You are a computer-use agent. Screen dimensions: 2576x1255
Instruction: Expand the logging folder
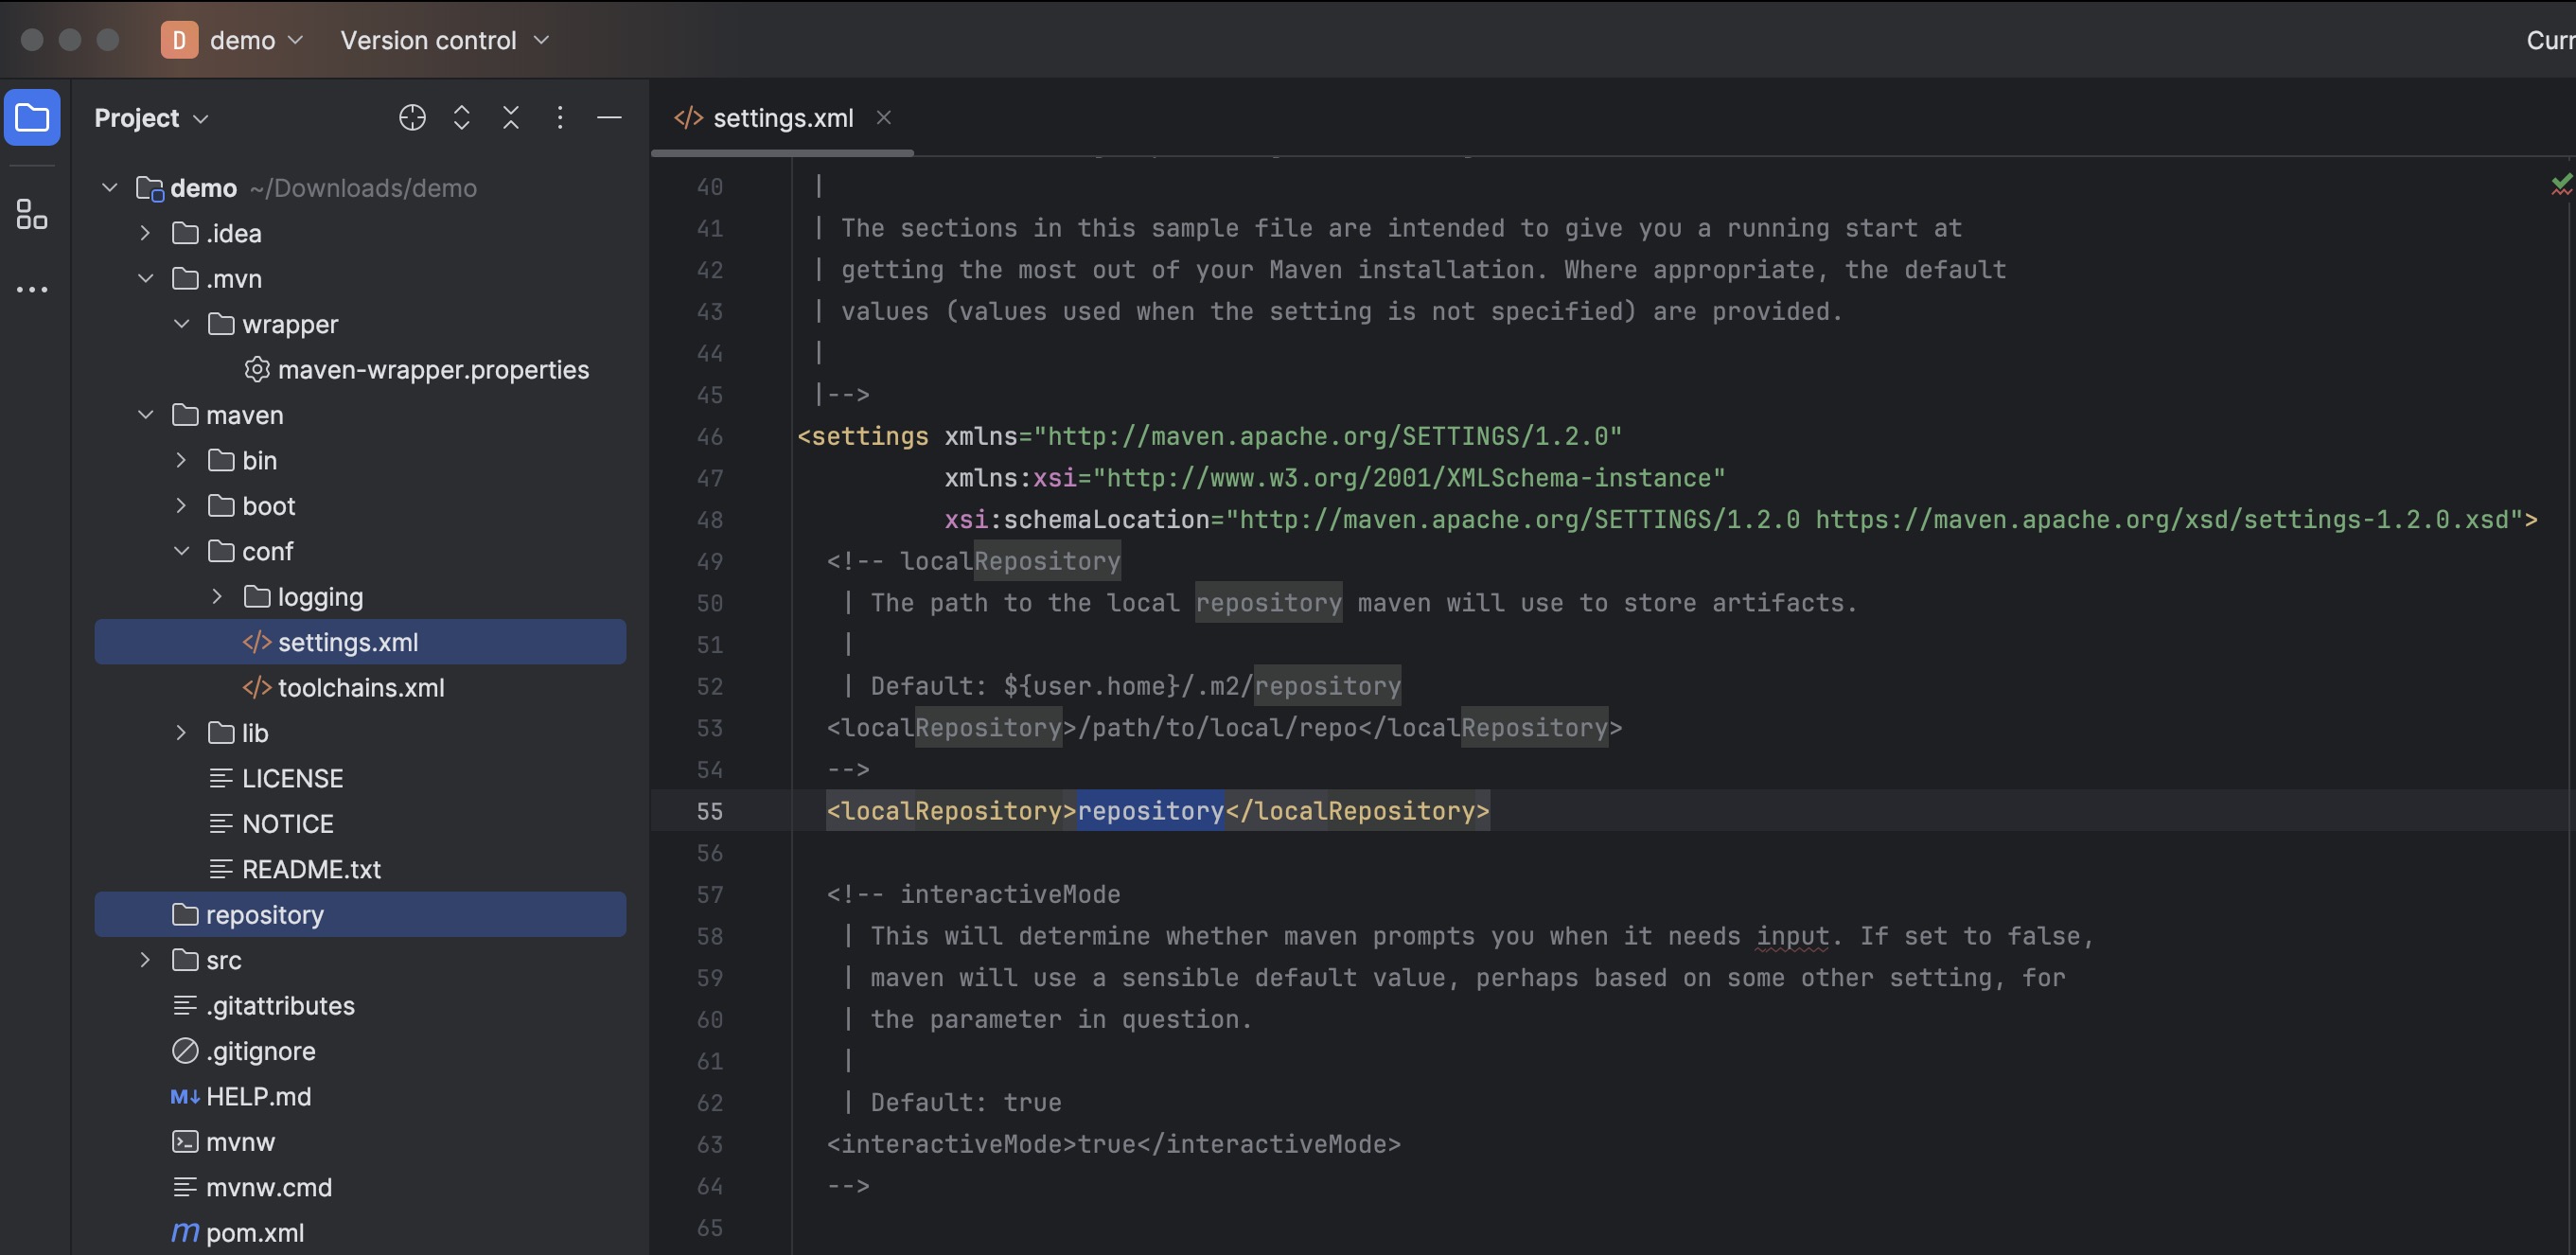(217, 597)
